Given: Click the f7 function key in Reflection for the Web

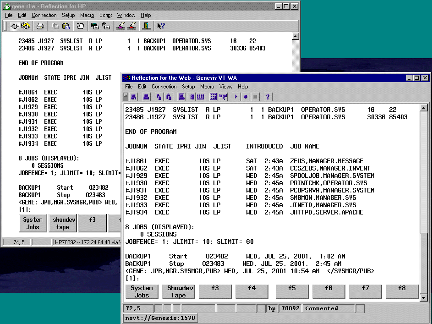Looking at the screenshot, I should (365, 291).
